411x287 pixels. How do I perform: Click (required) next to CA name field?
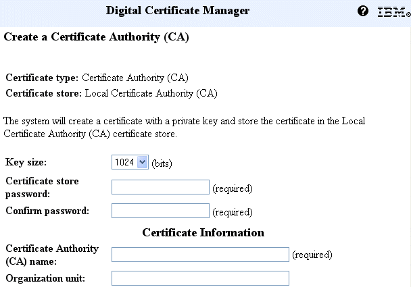pos(312,255)
